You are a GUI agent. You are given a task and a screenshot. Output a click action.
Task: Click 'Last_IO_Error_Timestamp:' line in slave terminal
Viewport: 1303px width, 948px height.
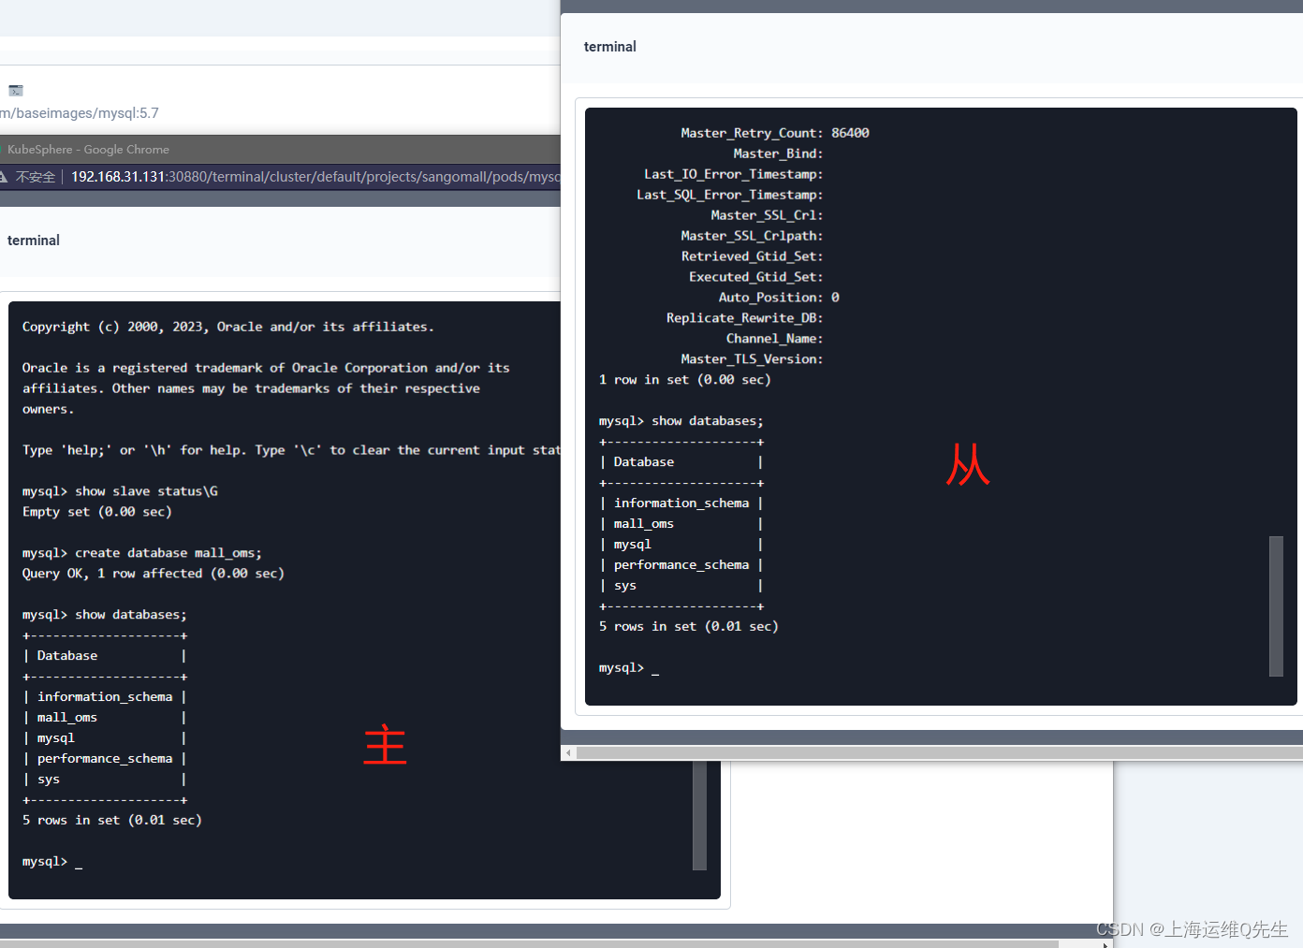pos(734,174)
